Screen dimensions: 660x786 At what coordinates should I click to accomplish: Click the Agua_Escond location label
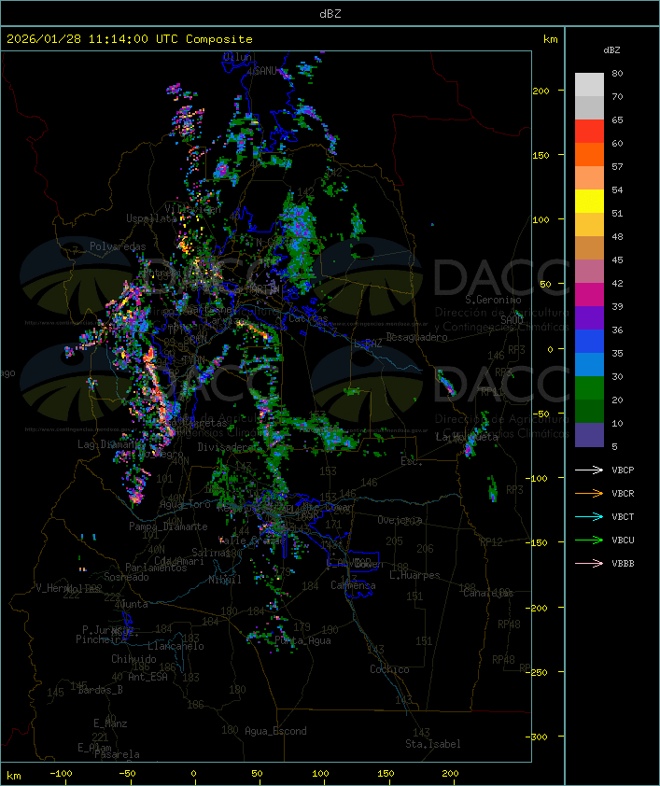pyautogui.click(x=275, y=731)
